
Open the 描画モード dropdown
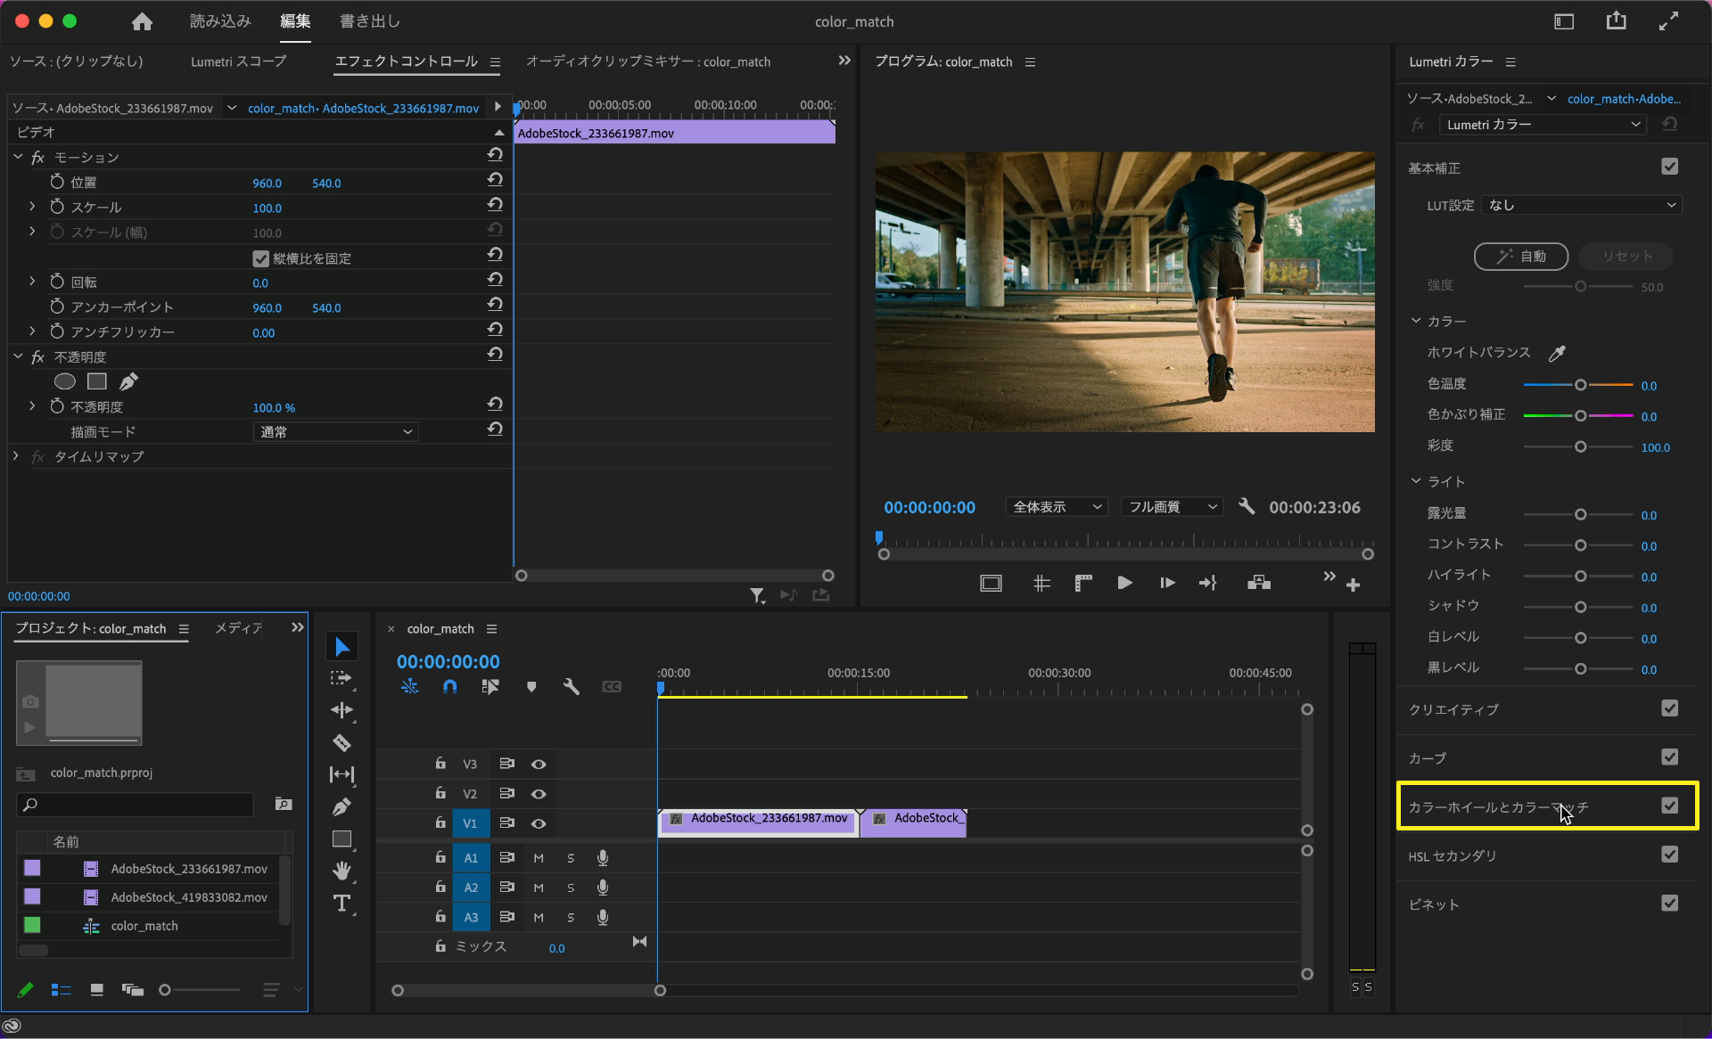coord(335,431)
